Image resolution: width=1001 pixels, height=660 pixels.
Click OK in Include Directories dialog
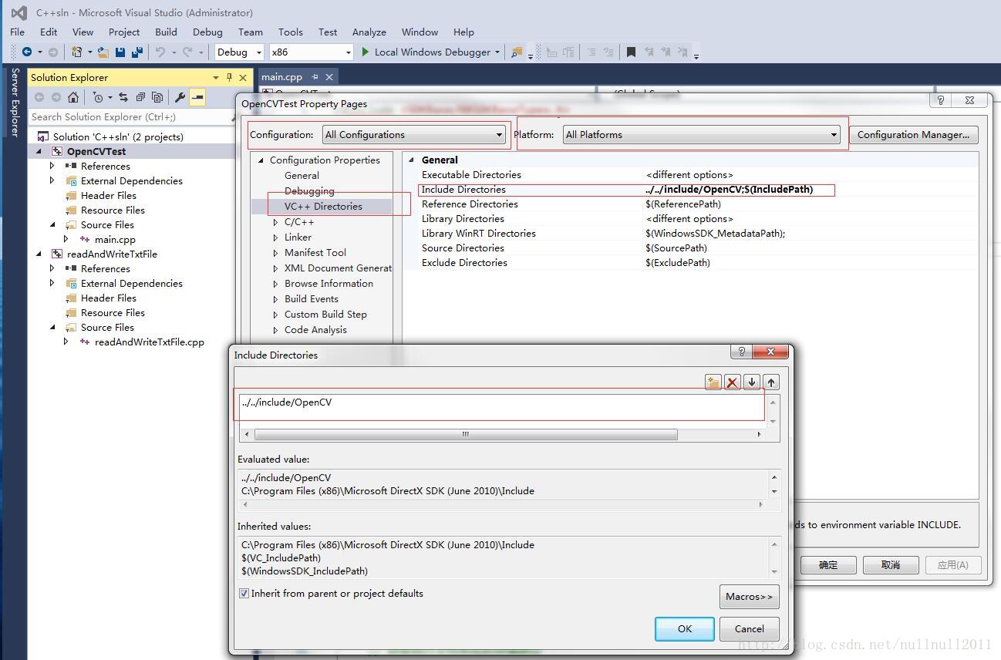(x=685, y=628)
